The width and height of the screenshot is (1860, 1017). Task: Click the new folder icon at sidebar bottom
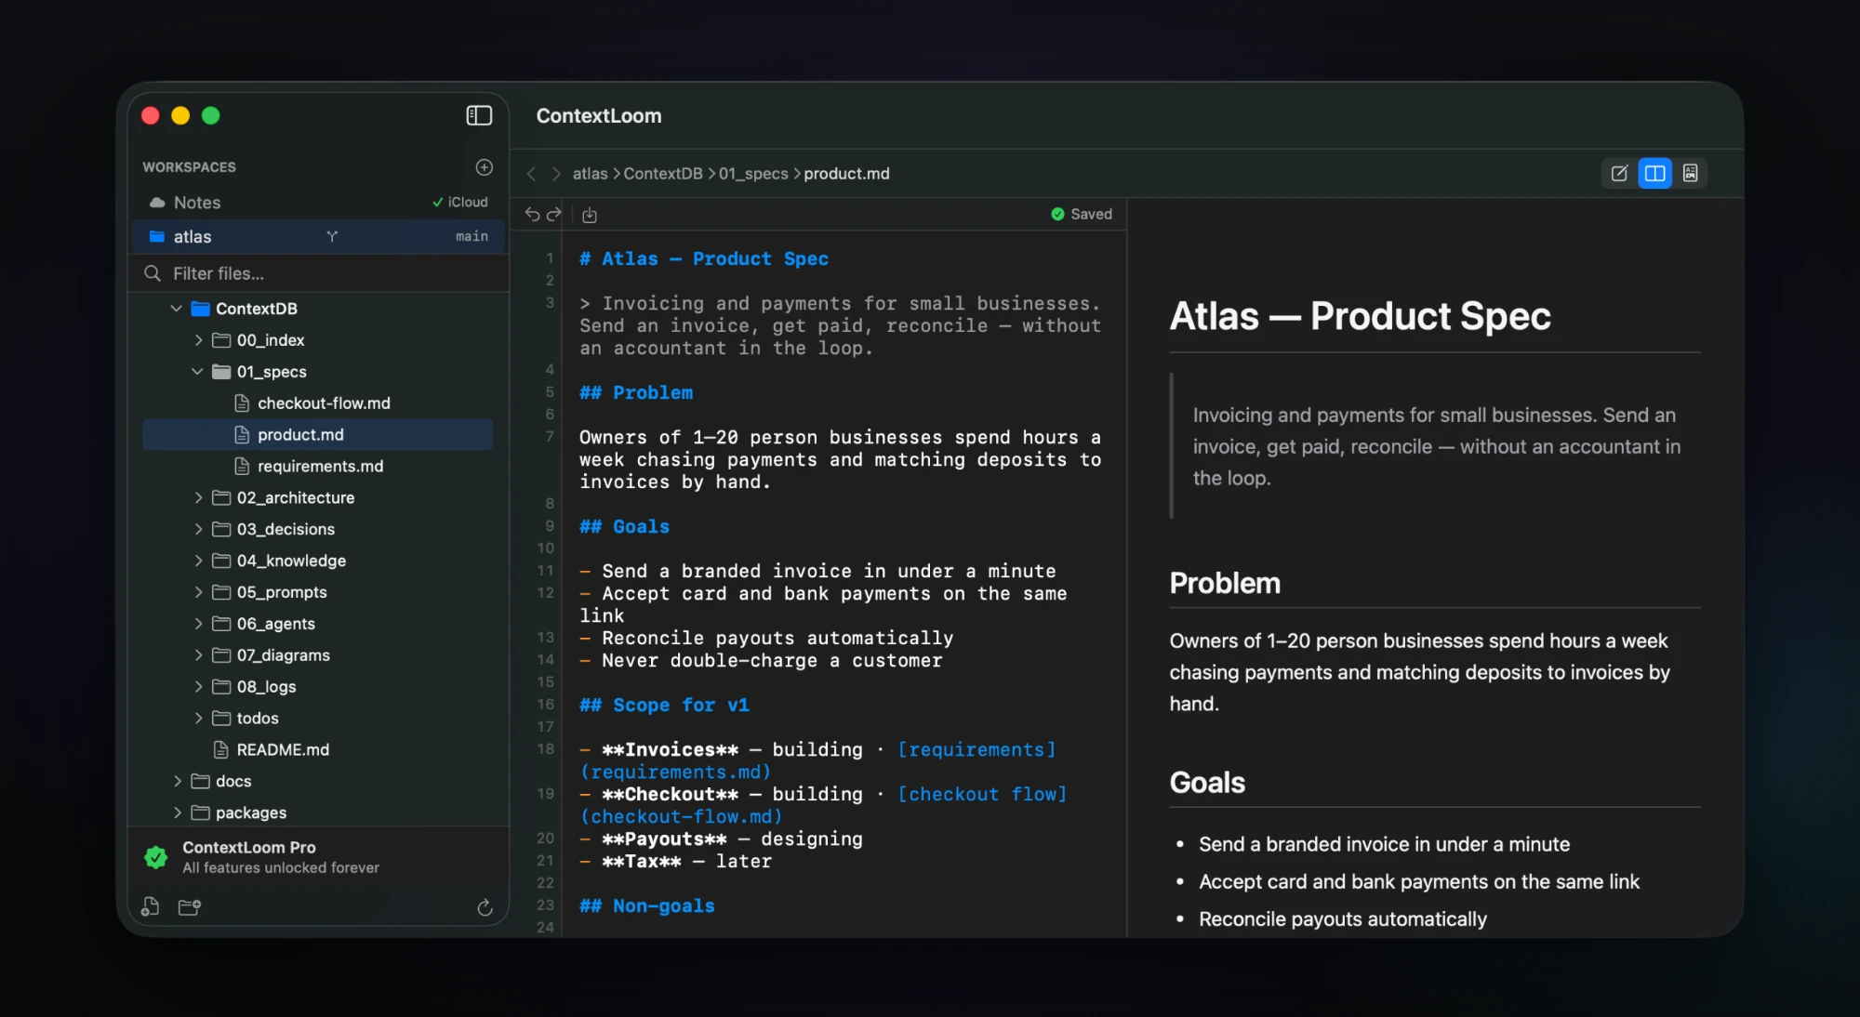click(x=190, y=907)
